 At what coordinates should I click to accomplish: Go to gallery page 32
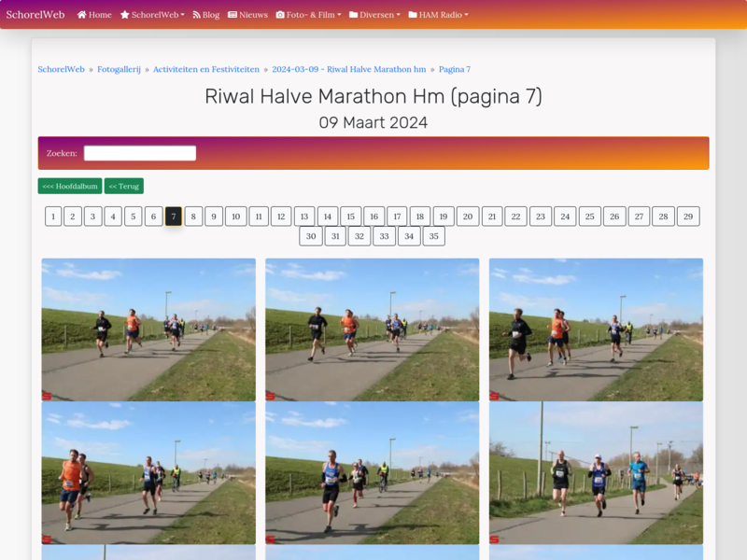pos(359,236)
